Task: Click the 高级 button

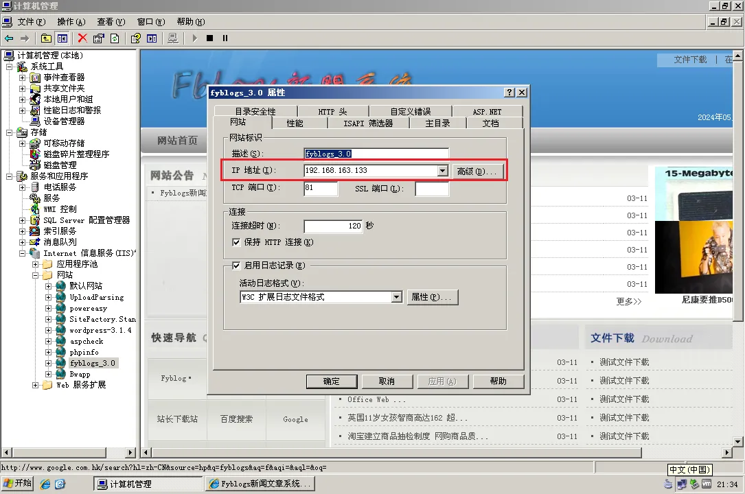Action: click(479, 170)
